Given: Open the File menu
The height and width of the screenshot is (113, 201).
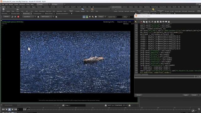Looking at the screenshot, I should (3, 4).
